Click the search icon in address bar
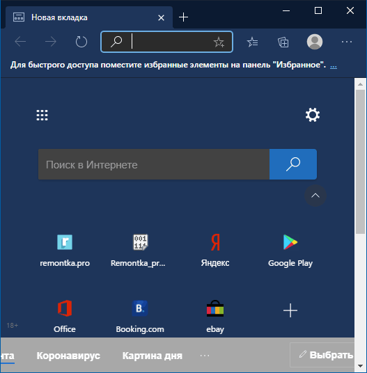The height and width of the screenshot is (373, 367). tap(116, 42)
